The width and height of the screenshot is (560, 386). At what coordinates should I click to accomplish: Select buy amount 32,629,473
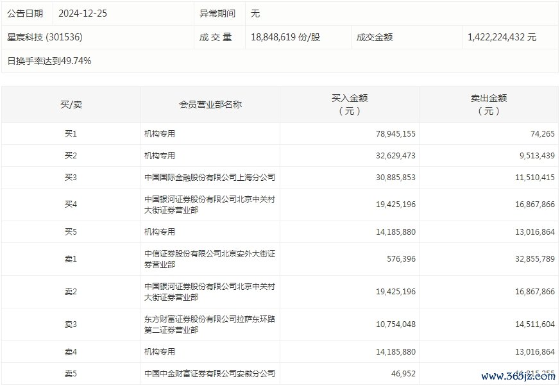[395, 156]
